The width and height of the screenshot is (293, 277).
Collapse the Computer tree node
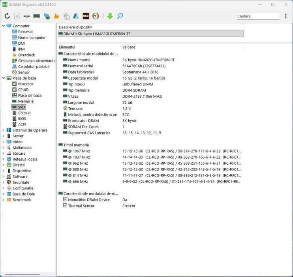4,26
